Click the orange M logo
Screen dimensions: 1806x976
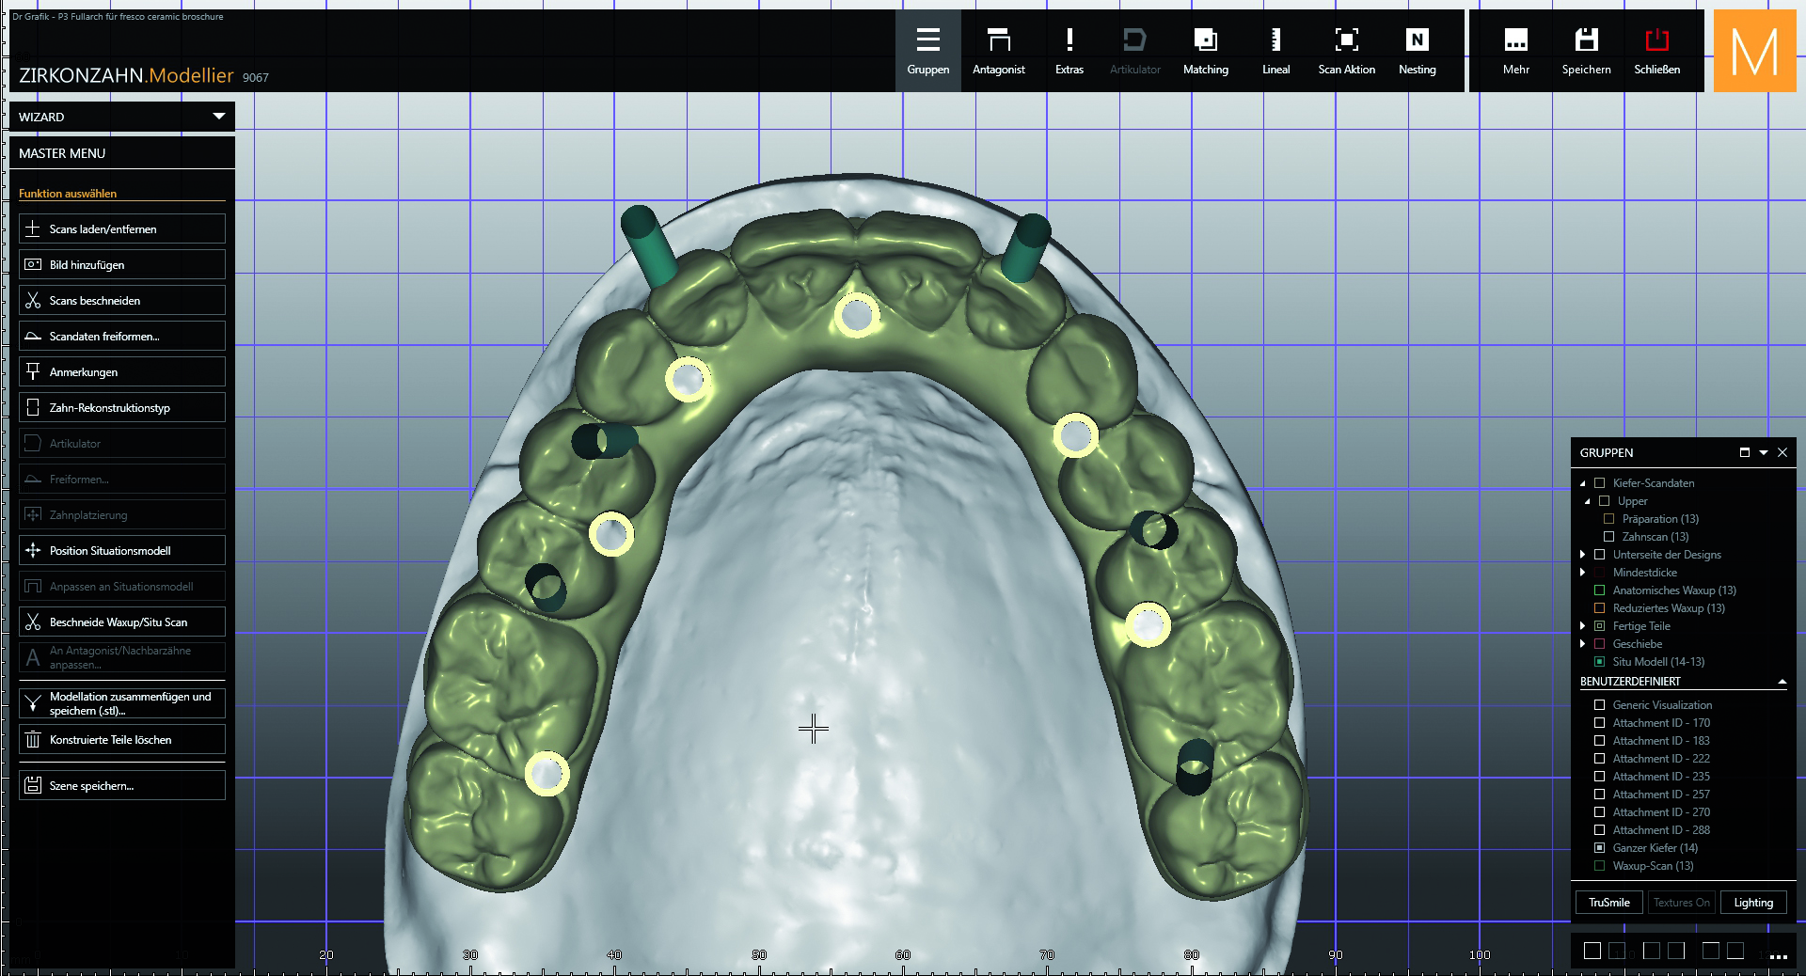1754,51
